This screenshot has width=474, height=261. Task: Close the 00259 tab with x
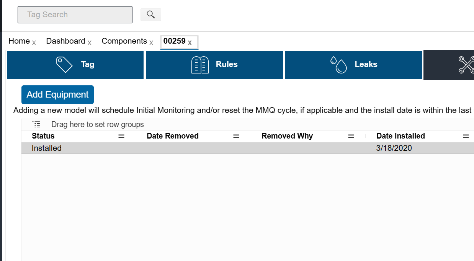click(190, 42)
